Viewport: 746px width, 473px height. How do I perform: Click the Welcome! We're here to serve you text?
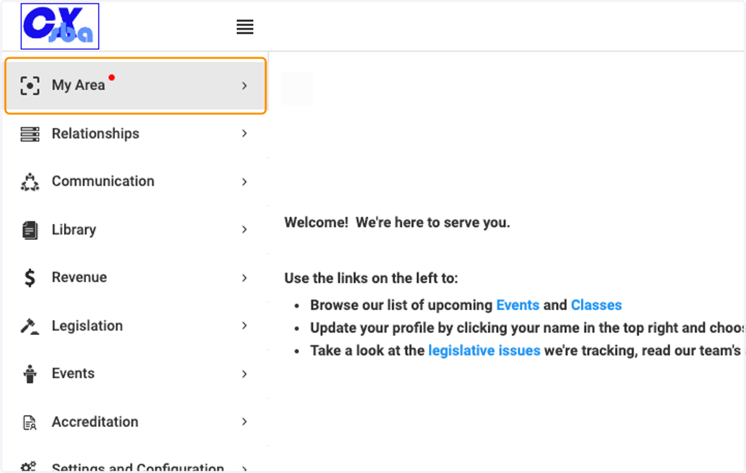(397, 223)
